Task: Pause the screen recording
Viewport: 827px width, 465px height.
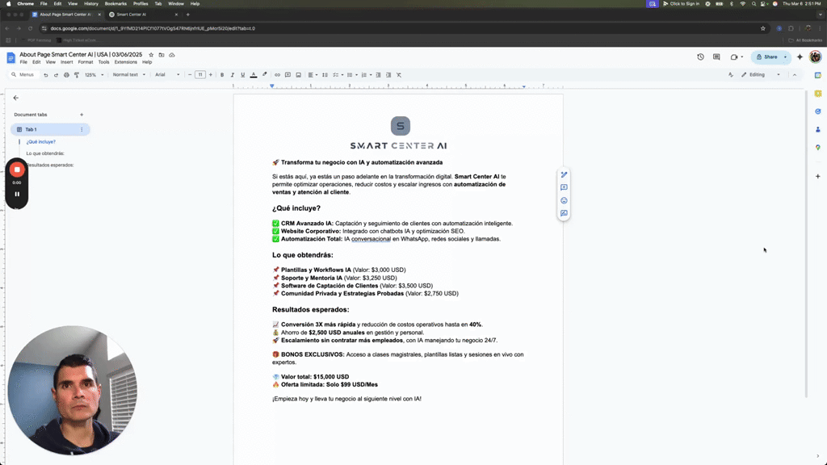Action: point(17,194)
